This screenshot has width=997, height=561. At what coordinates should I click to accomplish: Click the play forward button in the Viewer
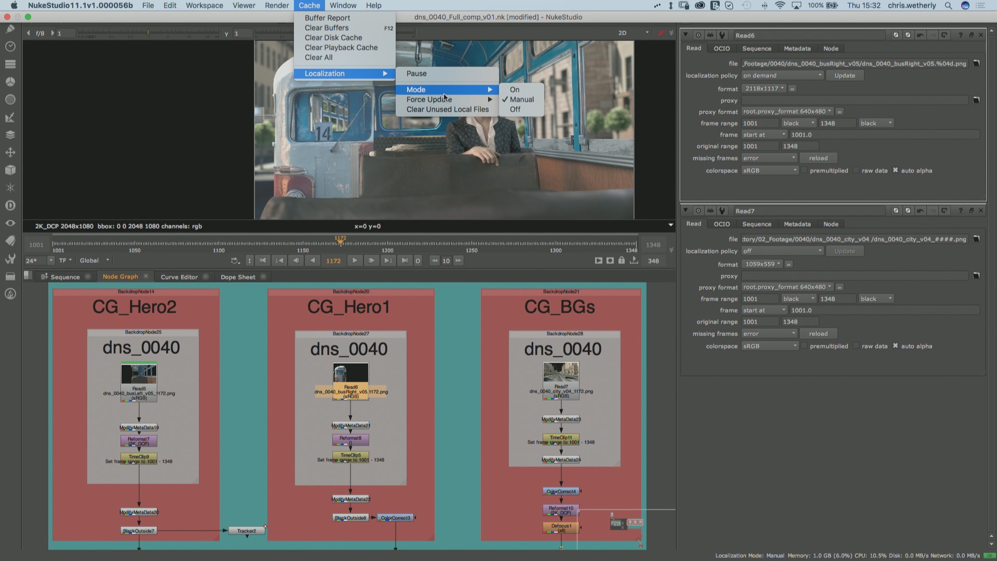[355, 260]
